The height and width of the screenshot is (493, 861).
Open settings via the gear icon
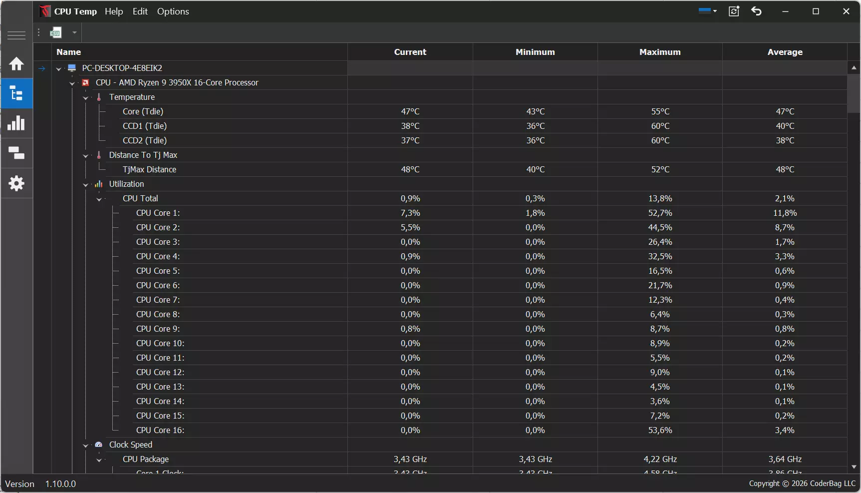coord(16,183)
